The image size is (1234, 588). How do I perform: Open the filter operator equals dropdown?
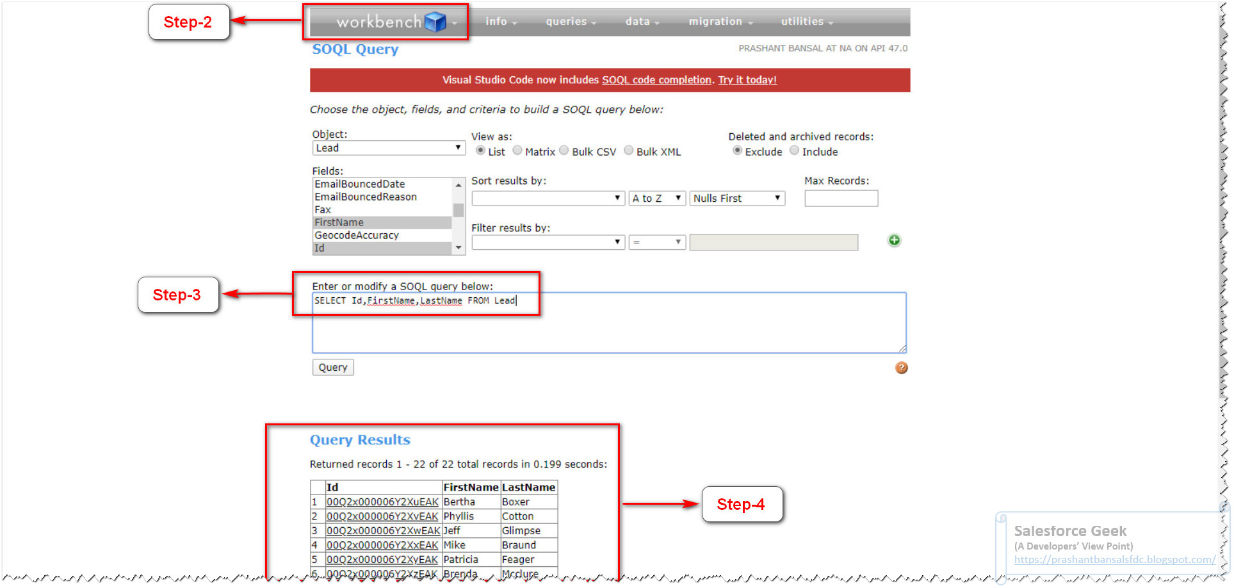click(657, 242)
